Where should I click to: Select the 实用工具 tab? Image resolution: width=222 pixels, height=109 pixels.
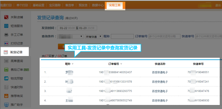(x=115, y=5)
